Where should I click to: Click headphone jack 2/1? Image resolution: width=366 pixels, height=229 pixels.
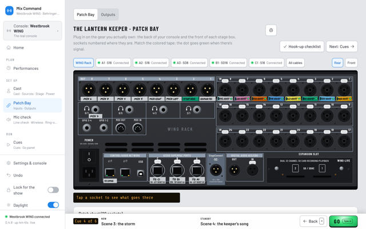[197, 109]
